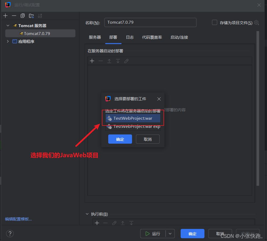Click the right panel vertical scrollbar
Viewport: 267px width, 241px height.
258,108
